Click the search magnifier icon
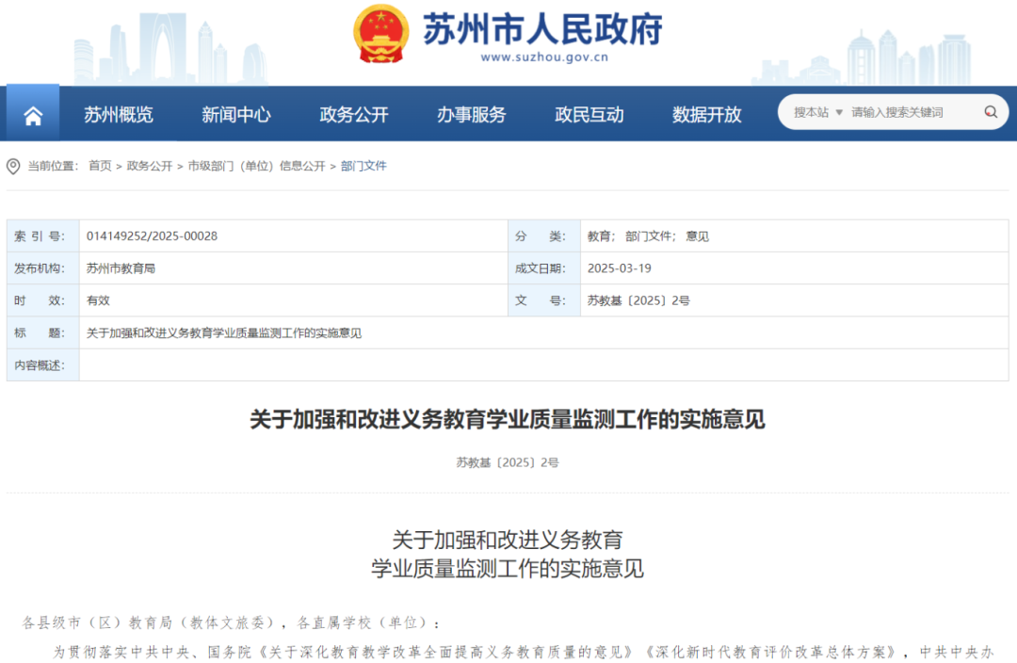This screenshot has height=663, width=1017. [991, 112]
